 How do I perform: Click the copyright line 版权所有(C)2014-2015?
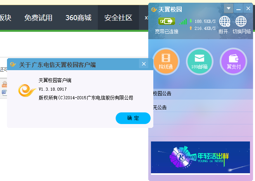(x=86, y=98)
